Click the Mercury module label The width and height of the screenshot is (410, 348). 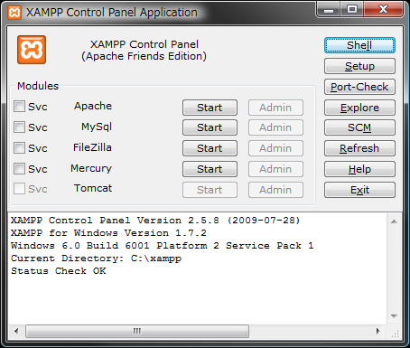tap(91, 168)
